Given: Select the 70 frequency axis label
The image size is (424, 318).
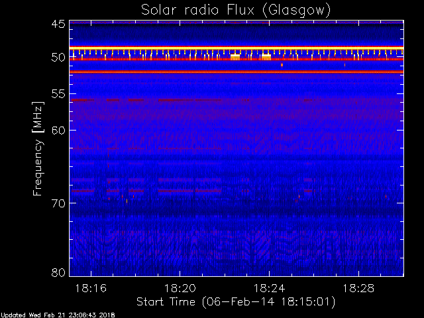Looking at the screenshot, I should pos(58,203).
